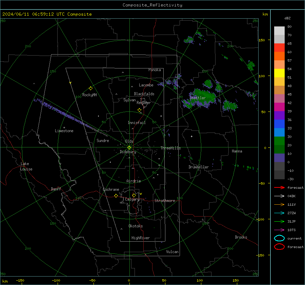Viewport: 305px width, 285px height.
Task: Click the Didsbury city label
Action: coord(128,152)
